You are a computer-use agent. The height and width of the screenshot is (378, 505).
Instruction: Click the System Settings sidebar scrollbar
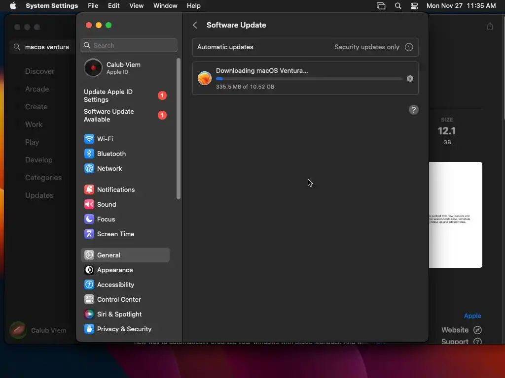point(179,128)
